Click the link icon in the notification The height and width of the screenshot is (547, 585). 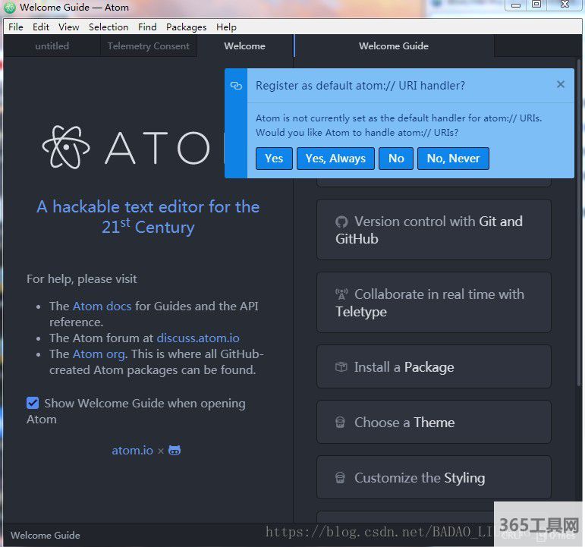(236, 86)
